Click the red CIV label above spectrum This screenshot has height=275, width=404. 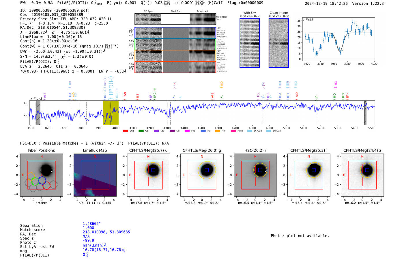coord(297,96)
